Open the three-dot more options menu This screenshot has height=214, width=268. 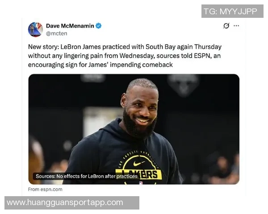click(236, 26)
